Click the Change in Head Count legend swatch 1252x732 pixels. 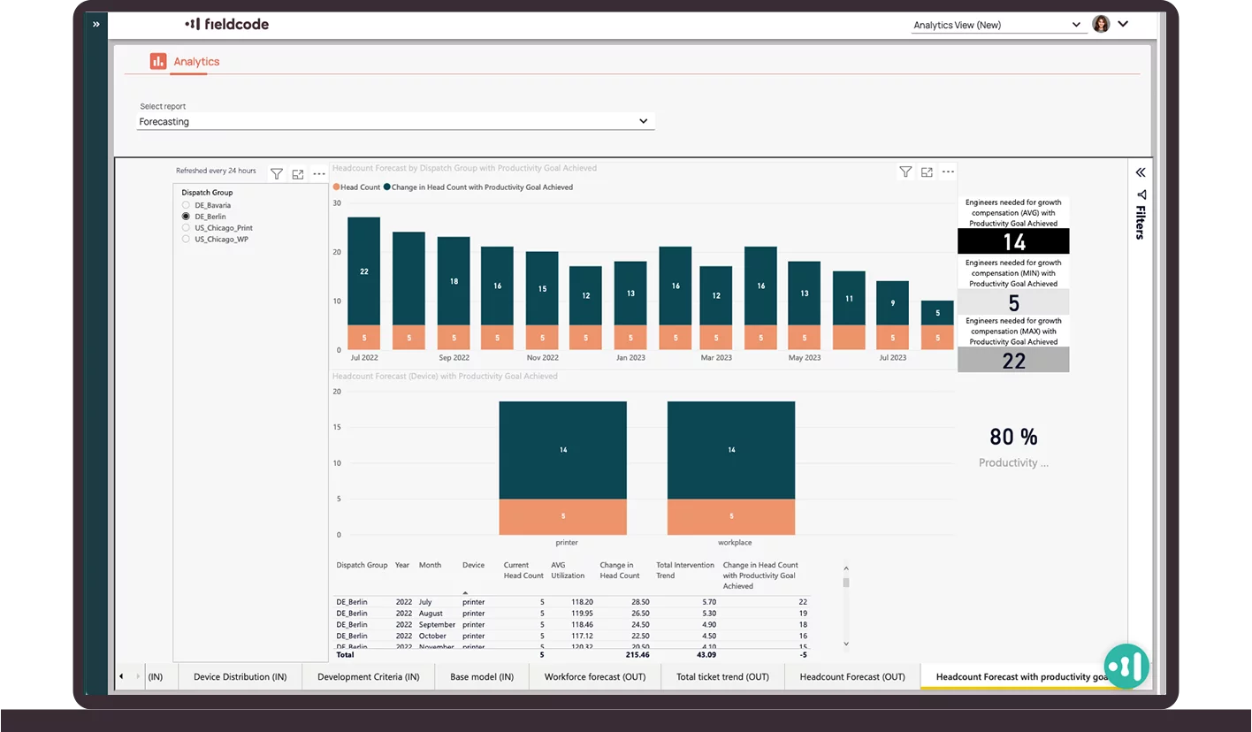[387, 187]
